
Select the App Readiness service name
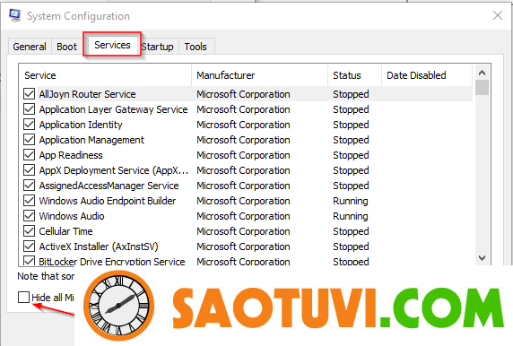pos(71,155)
